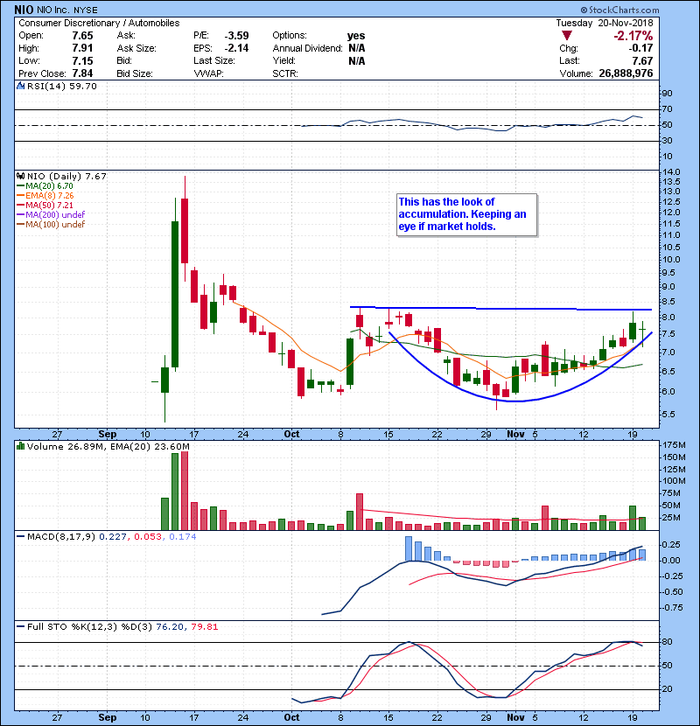Select the Chg value -0.17
This screenshot has height=726, width=700.
point(640,48)
